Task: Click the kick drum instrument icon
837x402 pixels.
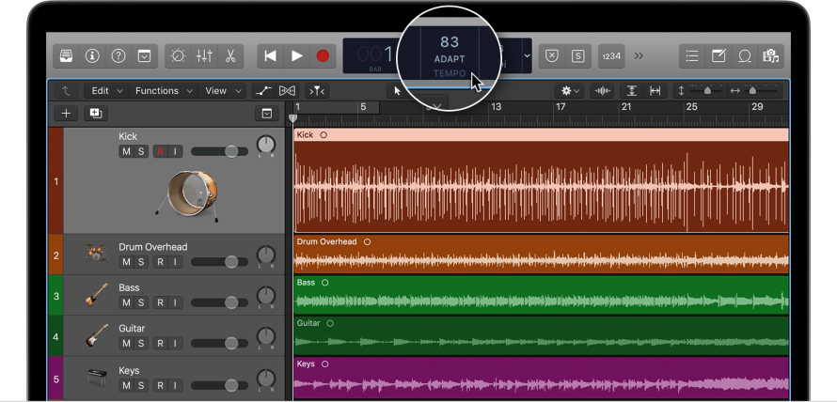Action: (187, 196)
